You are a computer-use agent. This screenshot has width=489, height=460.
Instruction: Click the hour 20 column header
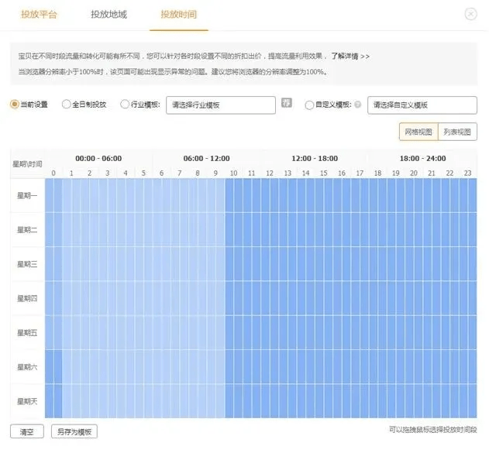coord(414,173)
